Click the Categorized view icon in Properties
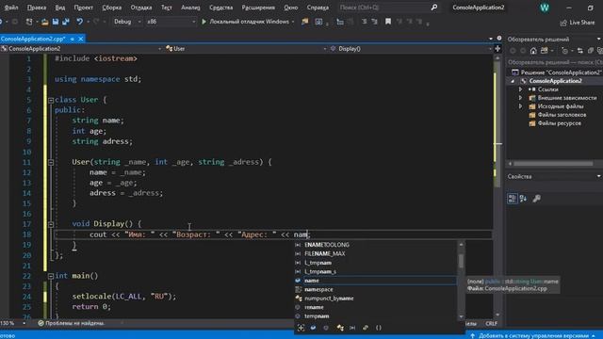This screenshot has height=339, width=603. pos(513,199)
